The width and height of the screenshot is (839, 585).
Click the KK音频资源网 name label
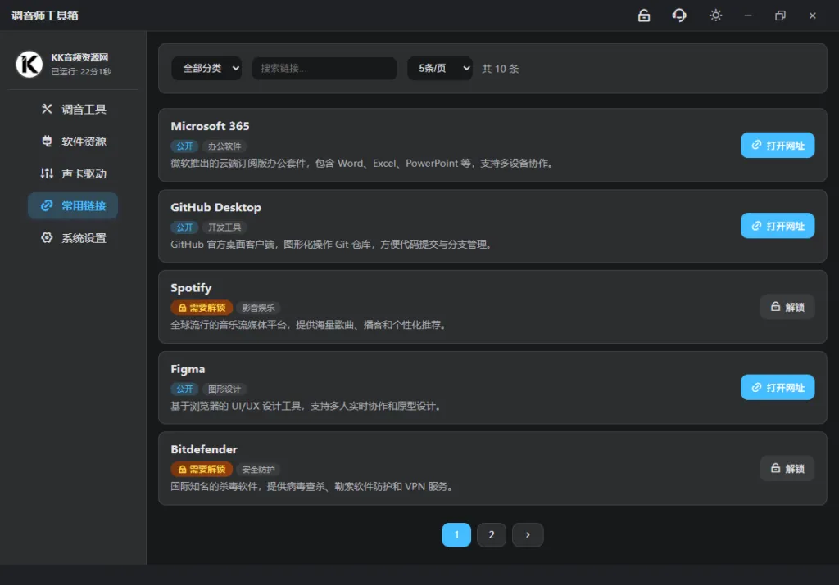(x=79, y=57)
